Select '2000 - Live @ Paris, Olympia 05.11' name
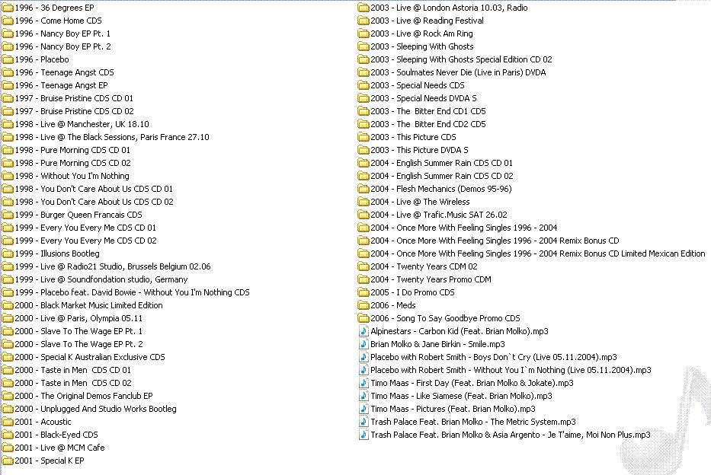The image size is (711, 475). pyautogui.click(x=78, y=318)
